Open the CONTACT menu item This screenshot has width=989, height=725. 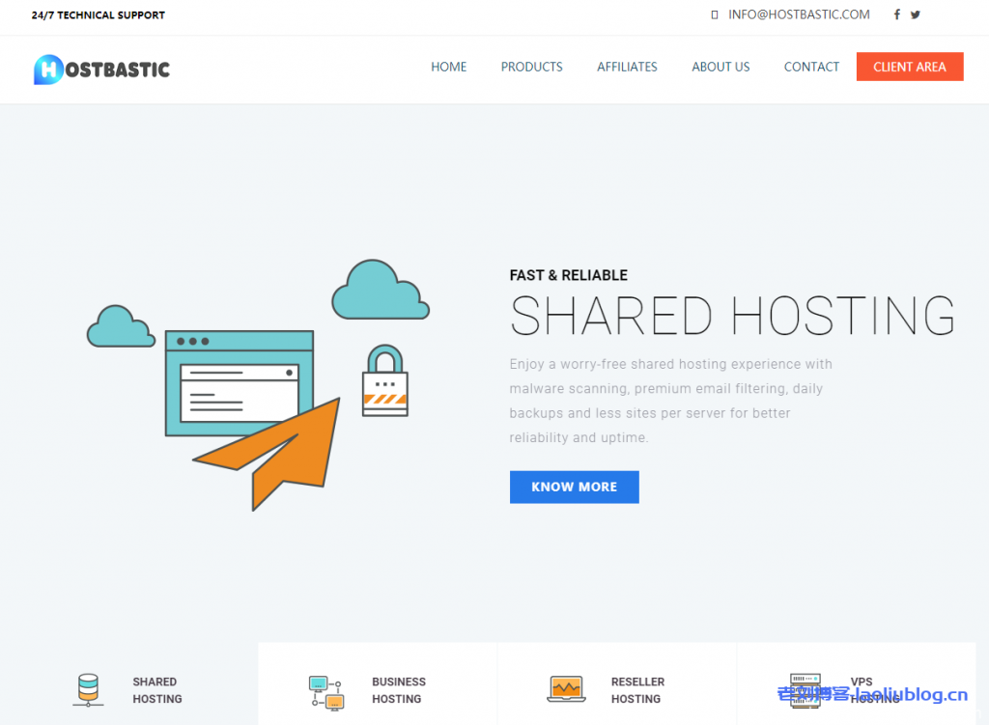tap(811, 67)
